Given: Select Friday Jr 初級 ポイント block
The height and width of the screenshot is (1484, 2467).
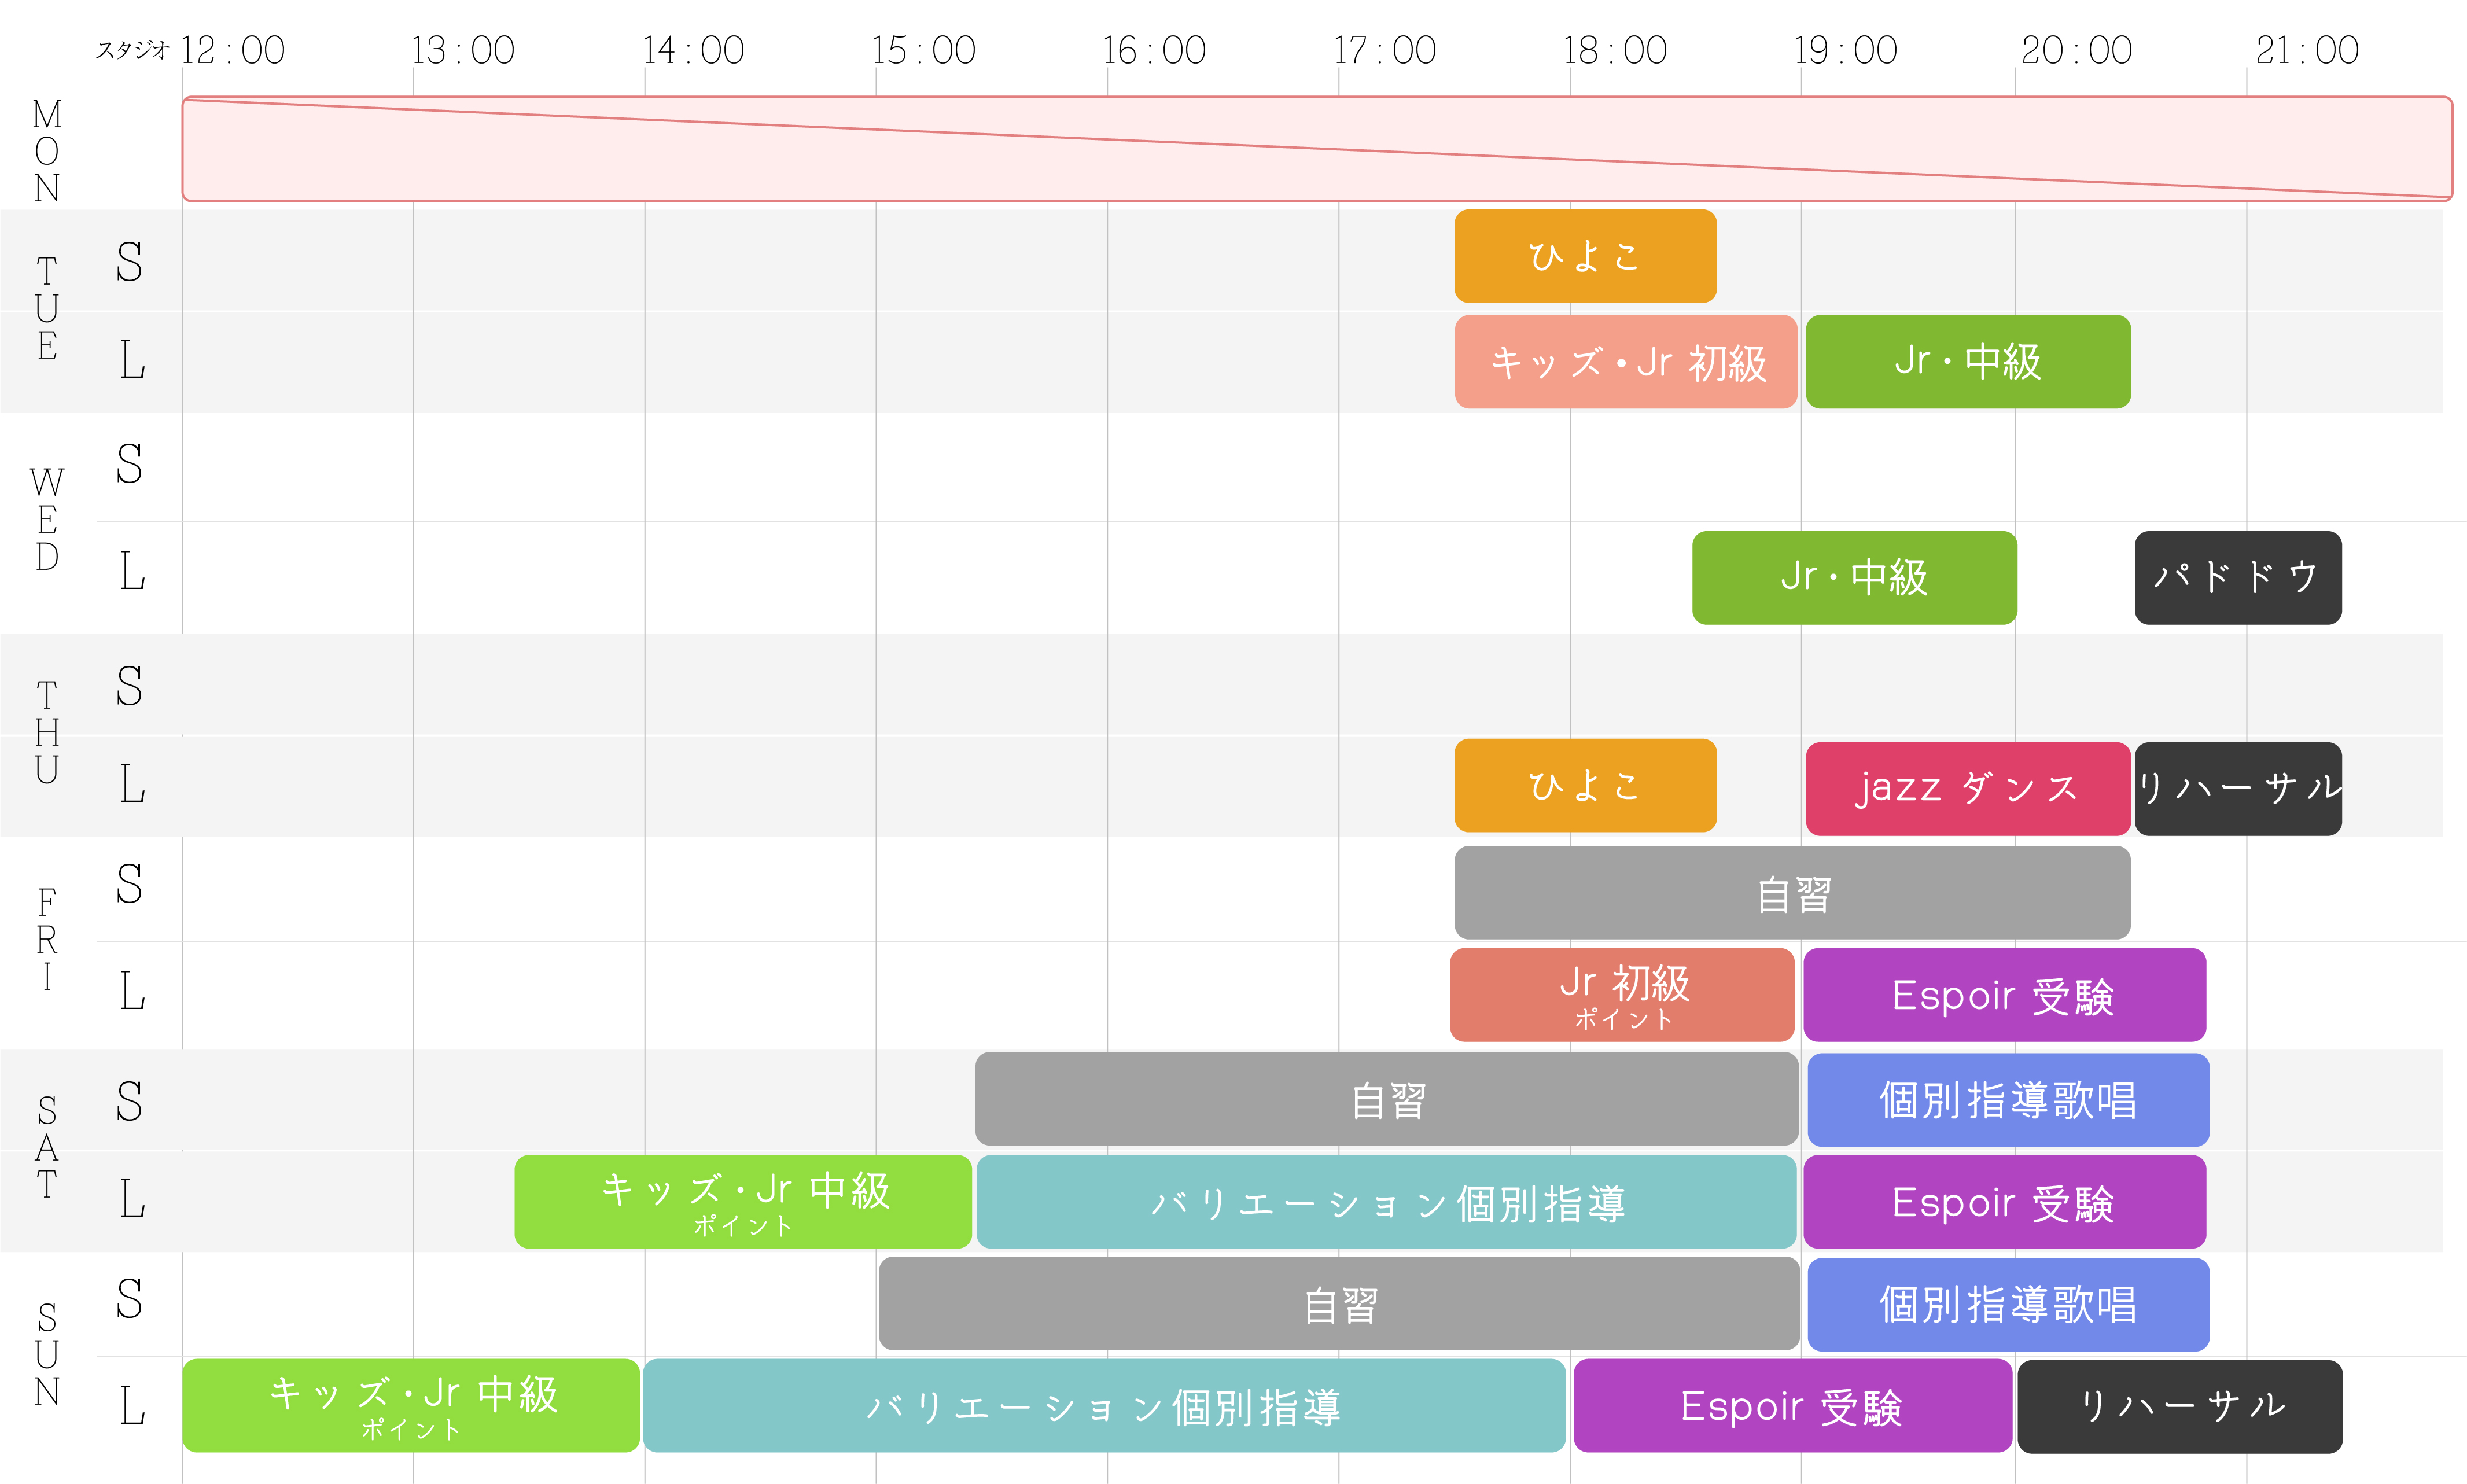Looking at the screenshot, I should pos(1622,995).
